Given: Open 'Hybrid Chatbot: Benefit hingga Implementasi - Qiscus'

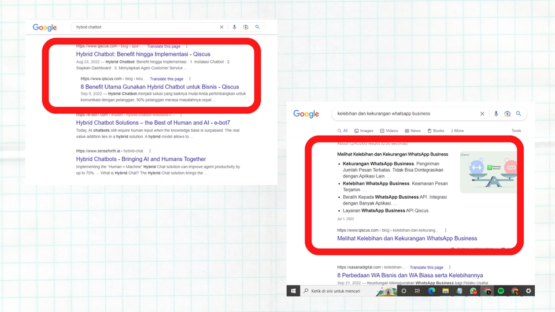Looking at the screenshot, I should (x=143, y=54).
